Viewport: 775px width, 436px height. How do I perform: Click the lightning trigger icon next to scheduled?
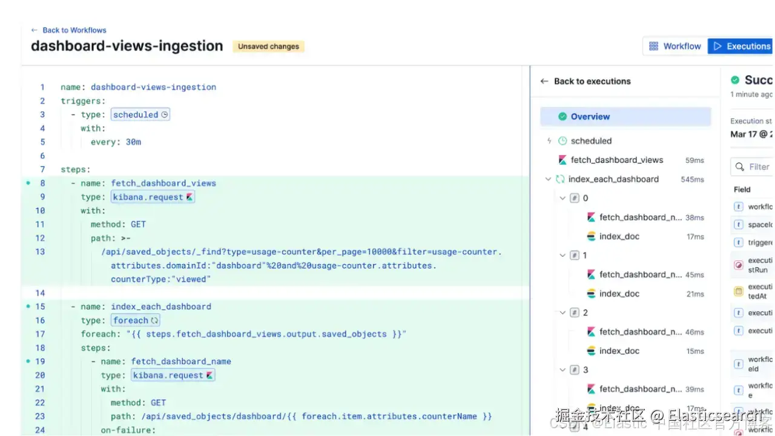click(549, 140)
